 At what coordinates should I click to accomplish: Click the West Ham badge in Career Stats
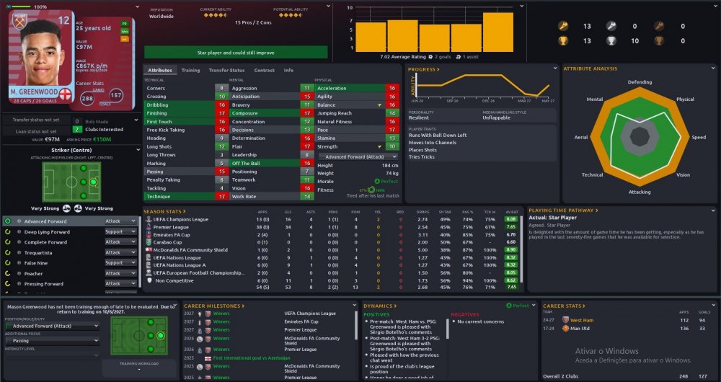click(x=565, y=320)
